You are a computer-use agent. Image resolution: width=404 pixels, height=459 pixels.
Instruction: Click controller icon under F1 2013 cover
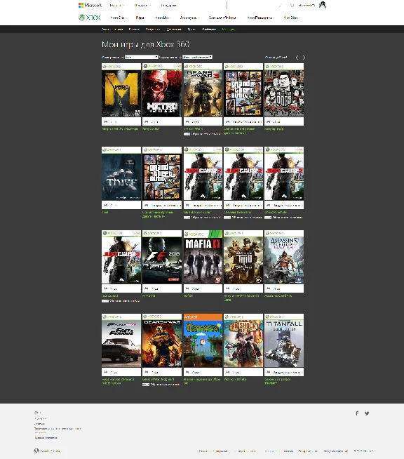[x=147, y=288]
